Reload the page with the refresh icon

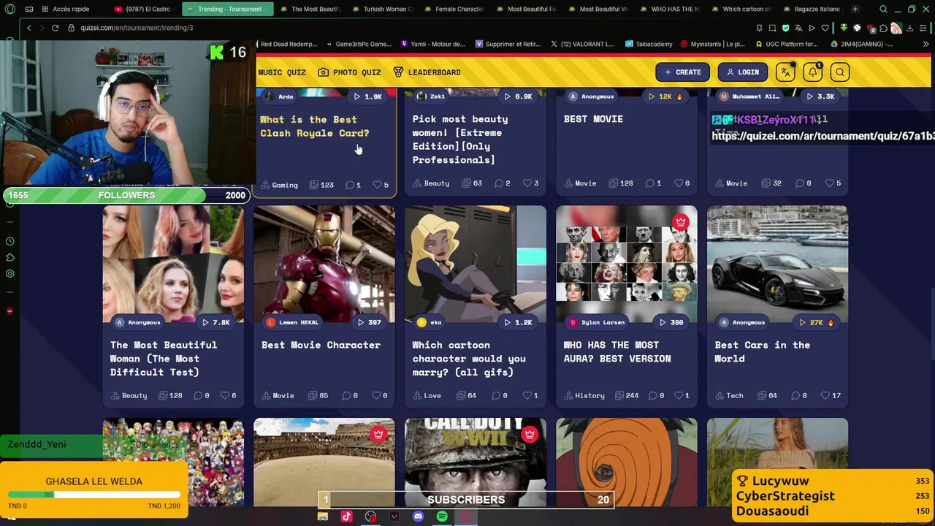pos(55,28)
